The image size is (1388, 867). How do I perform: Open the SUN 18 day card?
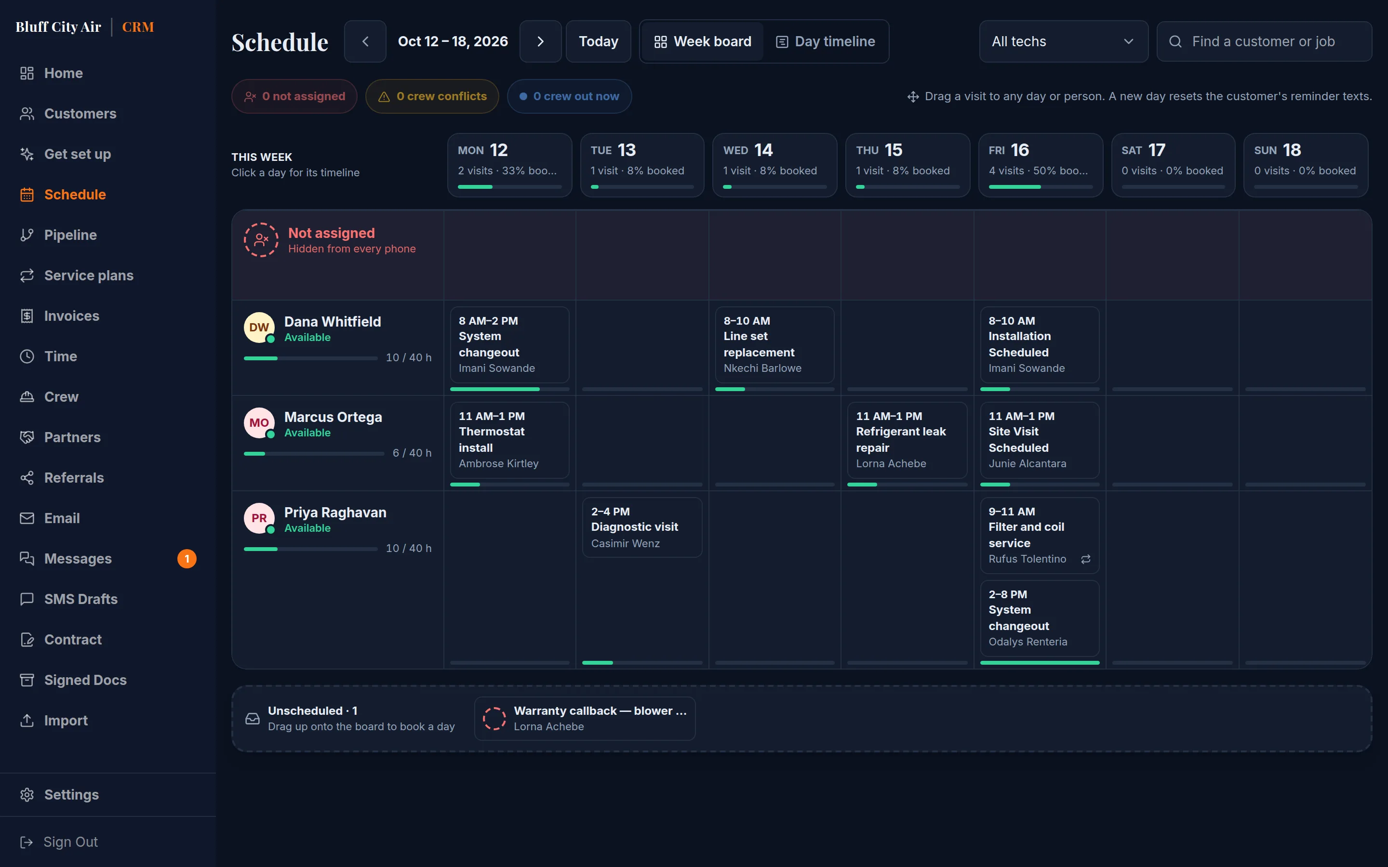(x=1306, y=165)
